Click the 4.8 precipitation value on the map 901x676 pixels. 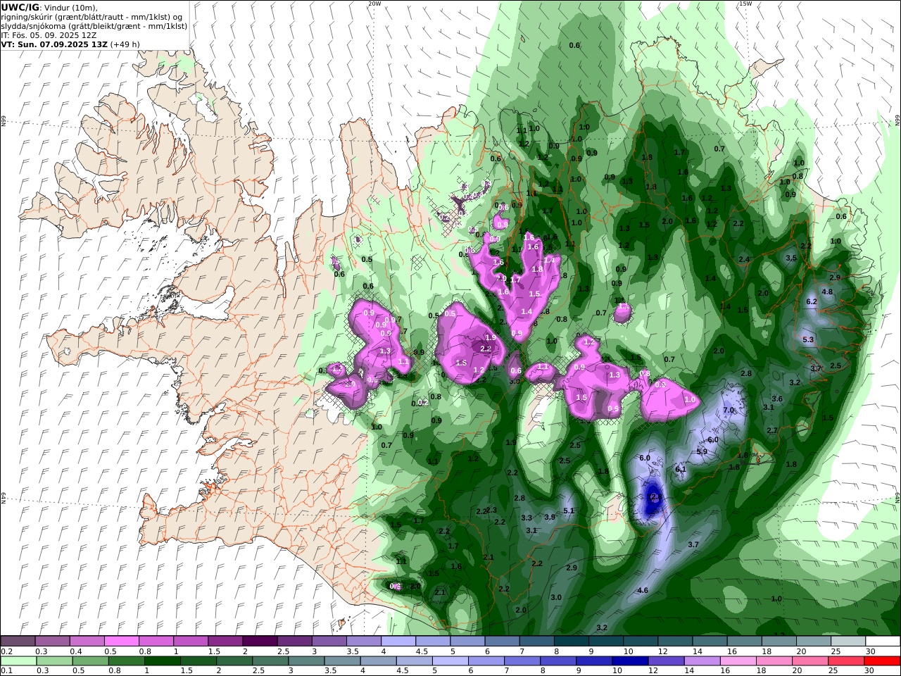point(827,292)
